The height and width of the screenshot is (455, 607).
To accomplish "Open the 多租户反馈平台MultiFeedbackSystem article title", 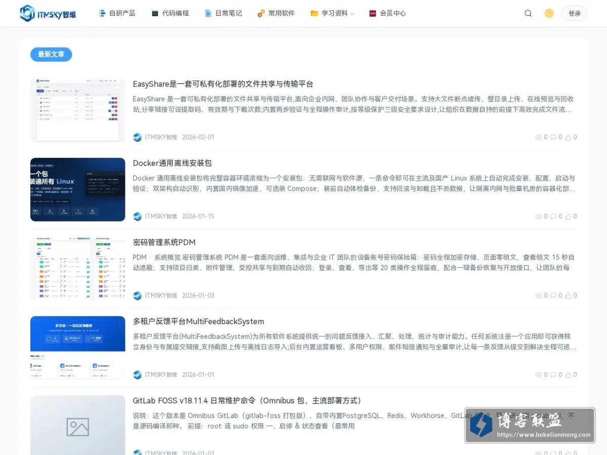I will 198,322.
